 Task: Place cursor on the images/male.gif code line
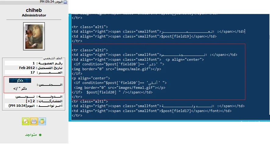pyautogui.click(x=116, y=69)
